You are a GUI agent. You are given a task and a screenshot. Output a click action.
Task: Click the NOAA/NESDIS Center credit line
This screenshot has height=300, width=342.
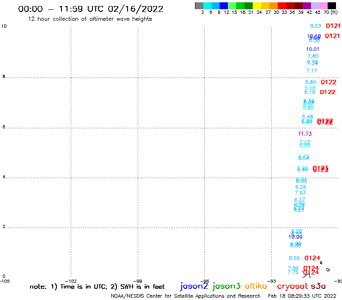pyautogui.click(x=186, y=296)
